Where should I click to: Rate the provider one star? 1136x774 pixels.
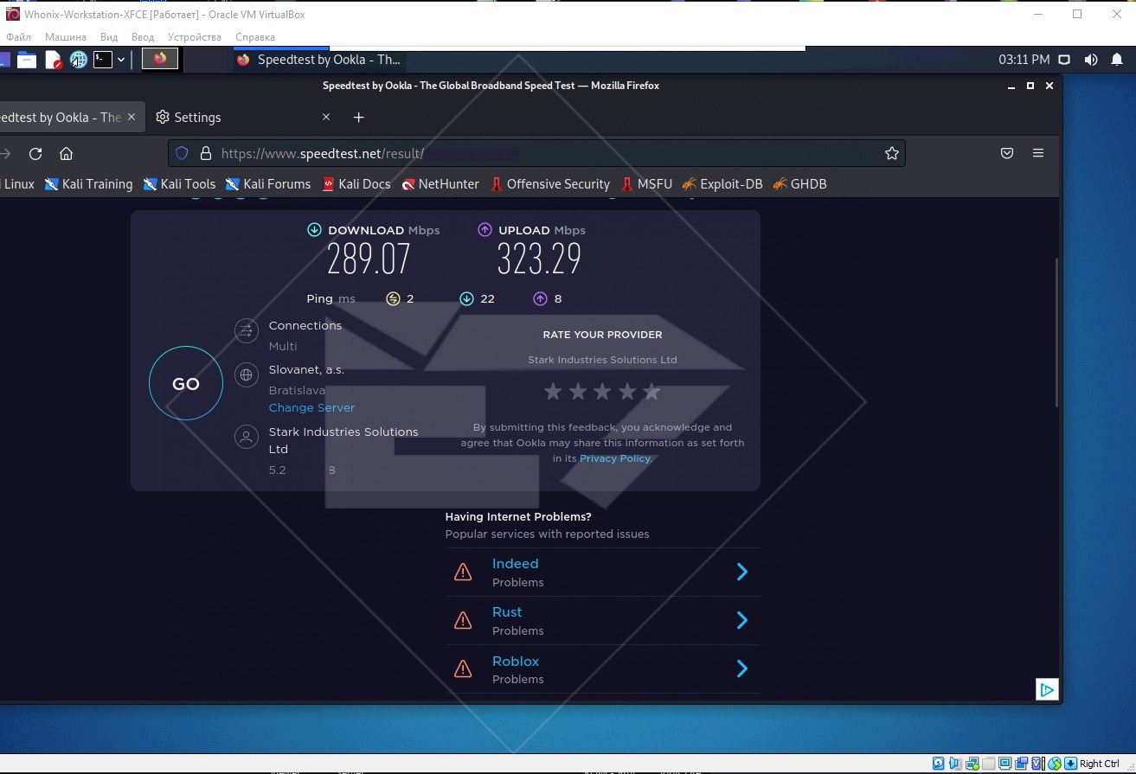553,392
